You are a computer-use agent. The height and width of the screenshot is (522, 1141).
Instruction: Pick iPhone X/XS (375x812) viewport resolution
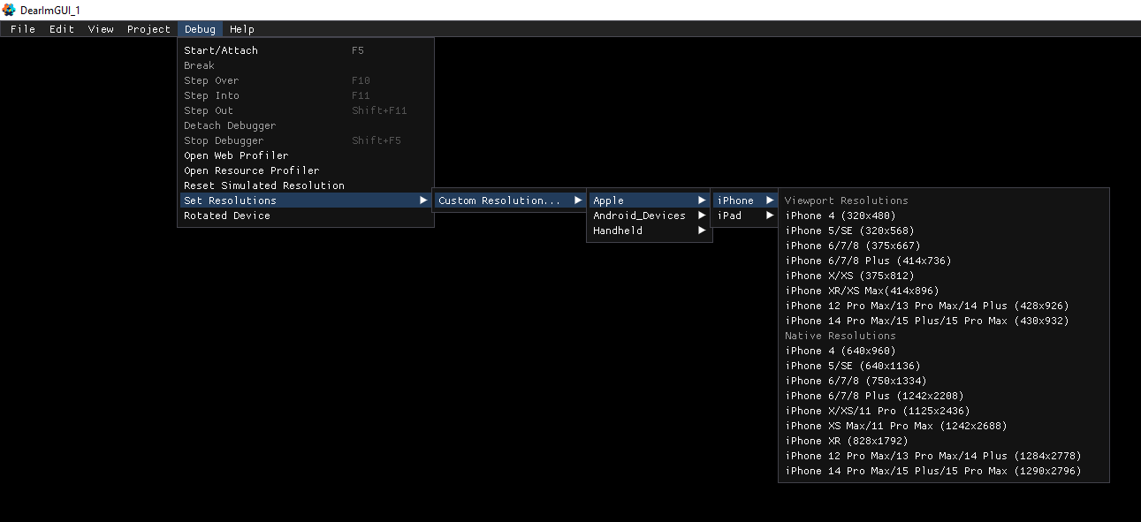pos(849,276)
